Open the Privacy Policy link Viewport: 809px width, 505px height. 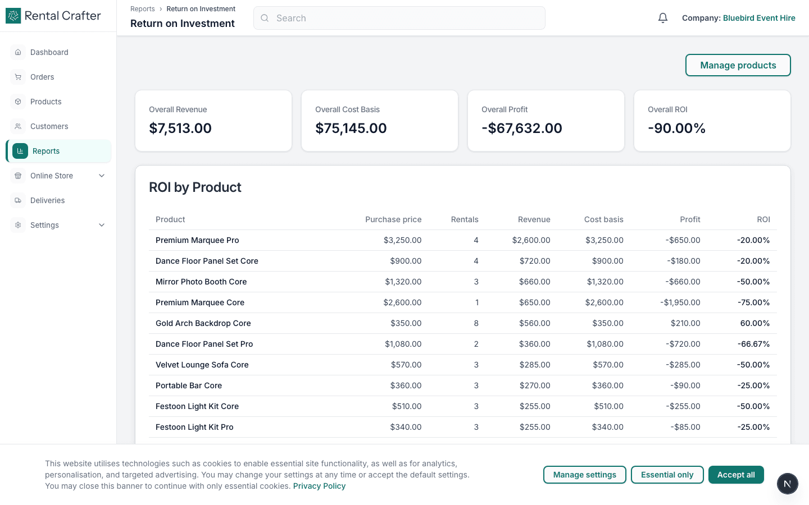pyautogui.click(x=319, y=486)
